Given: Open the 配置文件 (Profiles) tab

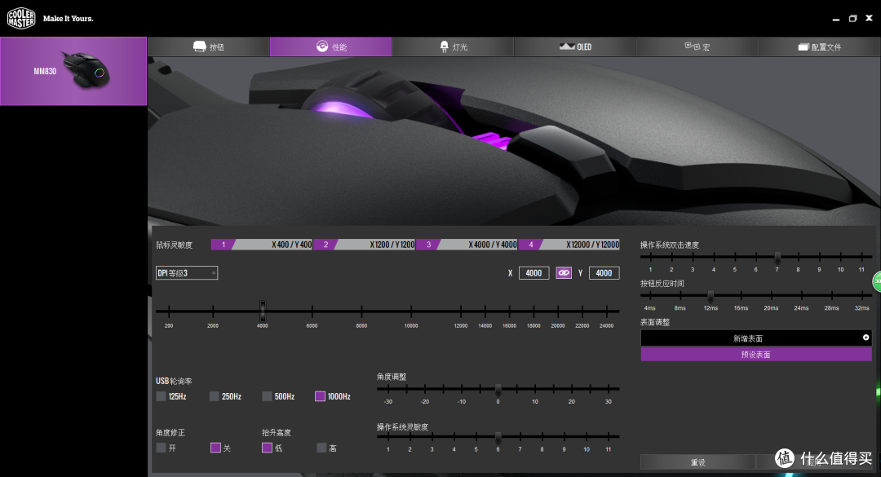Looking at the screenshot, I should [819, 46].
